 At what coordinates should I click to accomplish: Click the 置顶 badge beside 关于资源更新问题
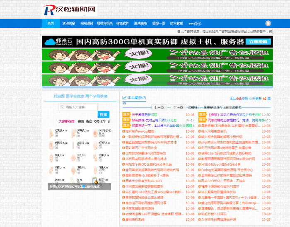[126, 114]
